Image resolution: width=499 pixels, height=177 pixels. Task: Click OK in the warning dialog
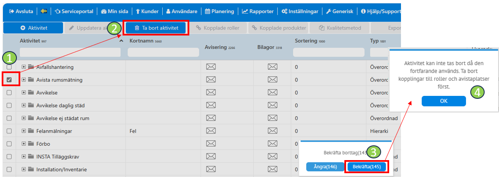[x=444, y=101]
